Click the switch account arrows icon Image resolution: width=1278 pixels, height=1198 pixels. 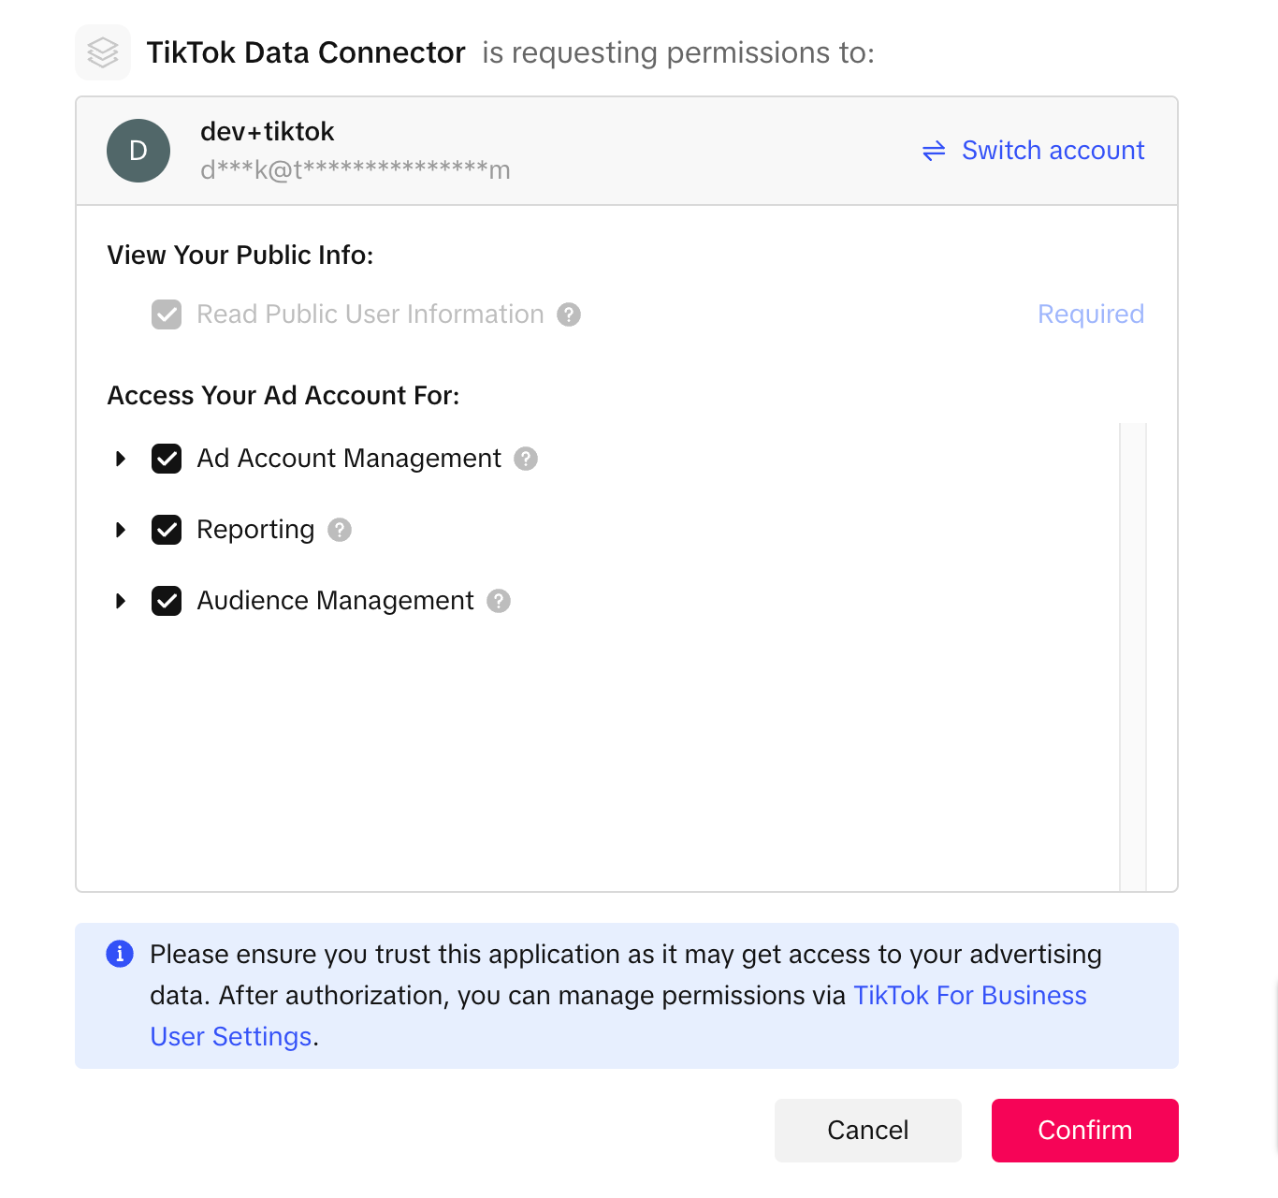click(934, 151)
